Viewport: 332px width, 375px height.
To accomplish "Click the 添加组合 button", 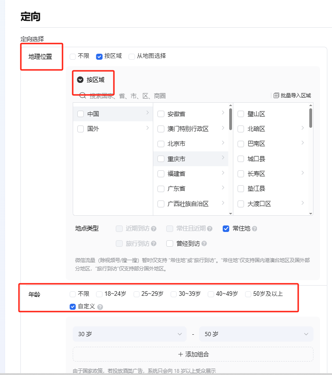I will 193,354.
